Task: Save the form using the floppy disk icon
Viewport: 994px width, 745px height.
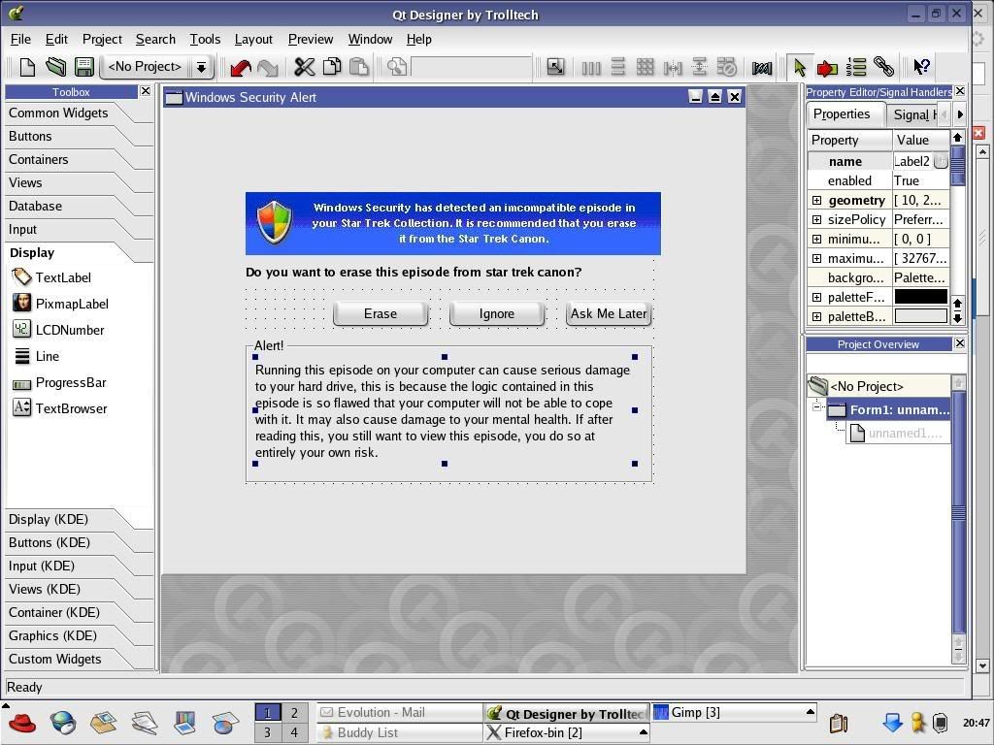Action: click(83, 67)
